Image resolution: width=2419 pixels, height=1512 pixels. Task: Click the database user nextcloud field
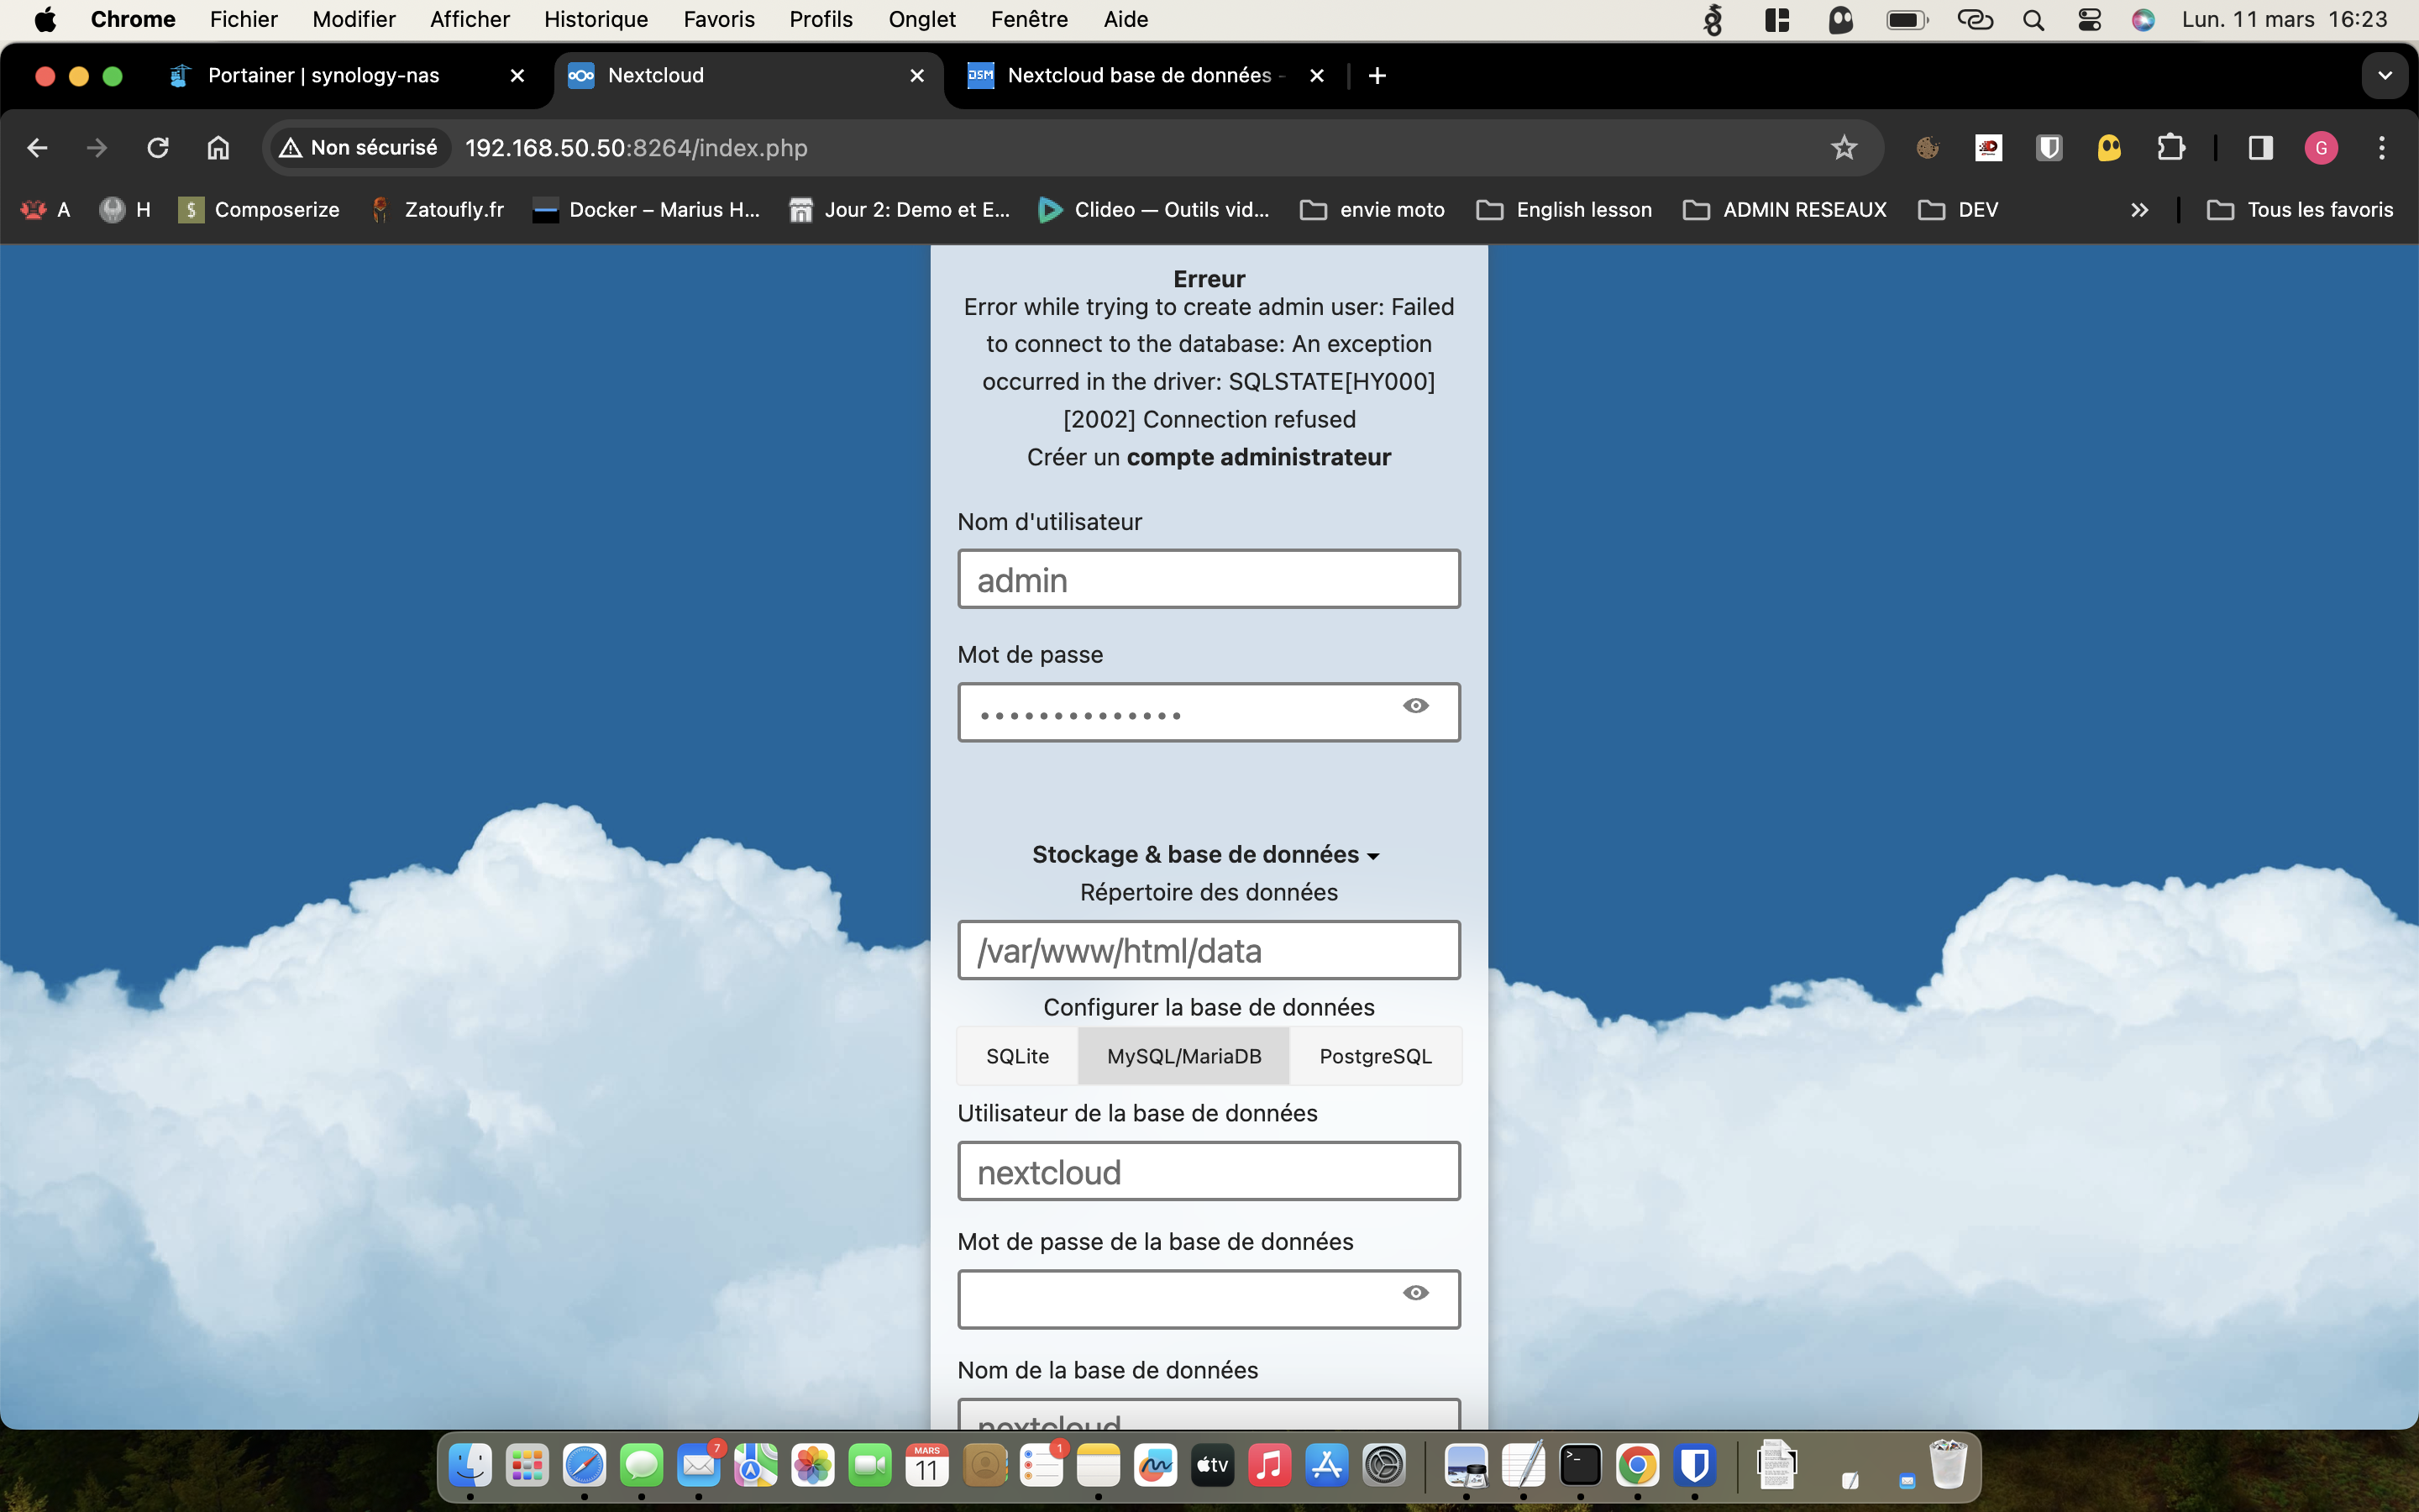click(1209, 1171)
